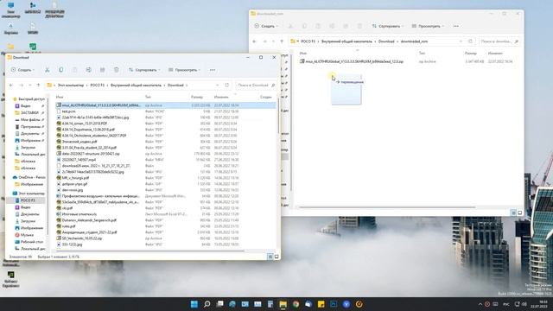553x311 pixels.
Task: Click Этот компьютер breadcrumb in address bar
Action: tap(71, 86)
